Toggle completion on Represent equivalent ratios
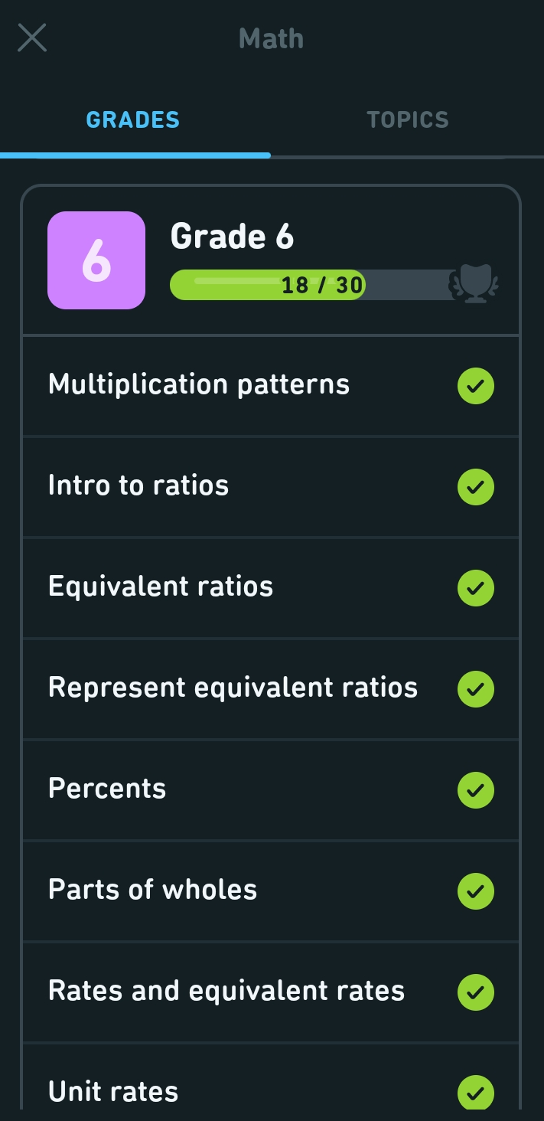The height and width of the screenshot is (1121, 544). point(475,688)
